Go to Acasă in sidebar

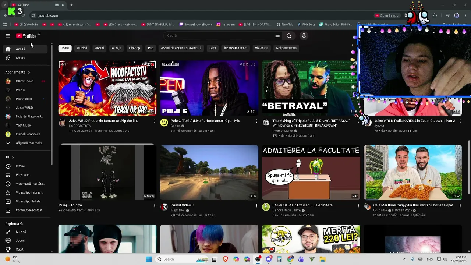pos(26,49)
